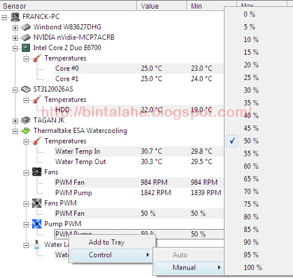The height and width of the screenshot is (278, 293).
Task: Expand the TAGAN JK node
Action: click(15, 121)
